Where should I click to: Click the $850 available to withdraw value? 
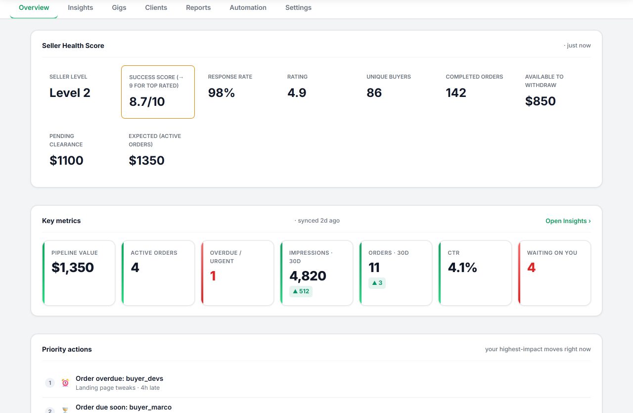[x=541, y=101]
